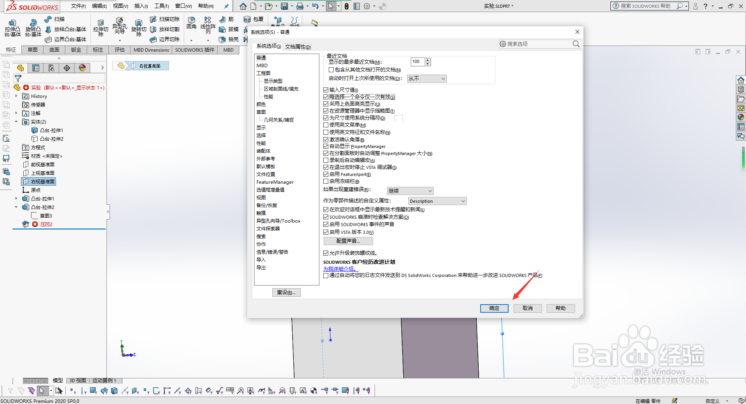Click the OK button to confirm
The image size is (746, 404).
[x=494, y=308]
